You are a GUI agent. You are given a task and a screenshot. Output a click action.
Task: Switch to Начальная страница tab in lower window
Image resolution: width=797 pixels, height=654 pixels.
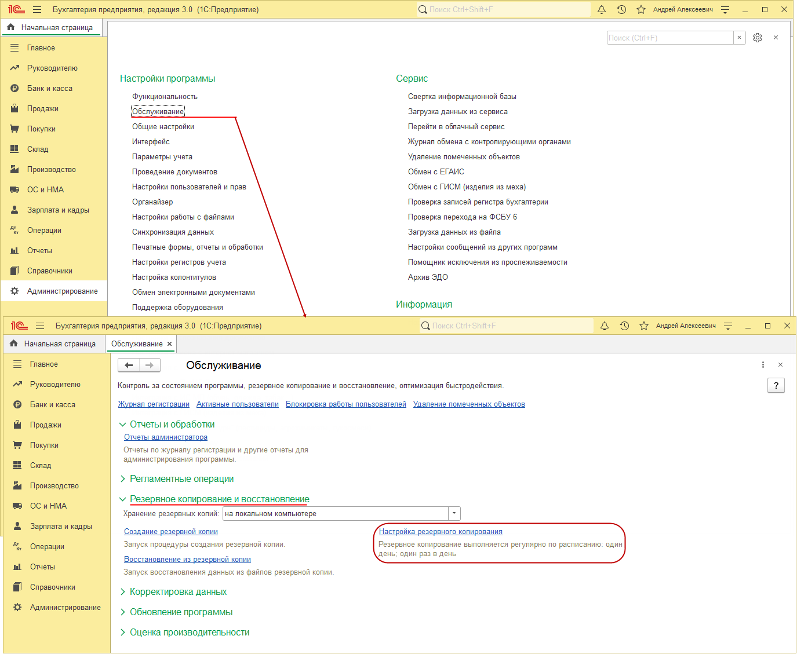(53, 344)
